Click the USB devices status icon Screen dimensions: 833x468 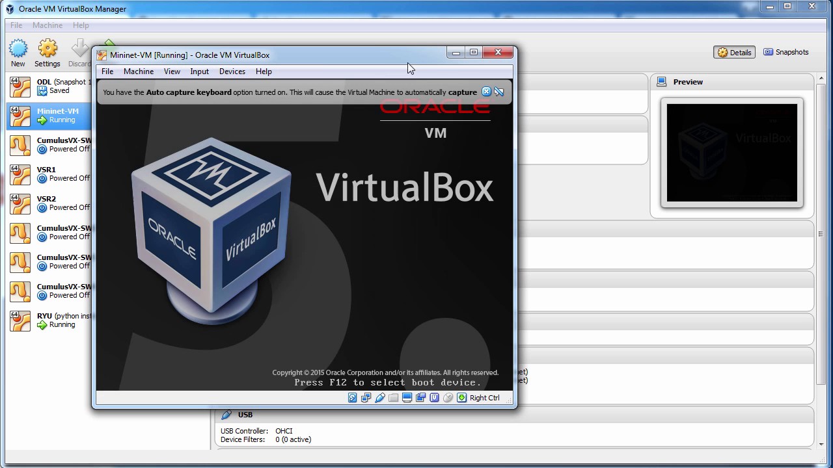tap(380, 398)
